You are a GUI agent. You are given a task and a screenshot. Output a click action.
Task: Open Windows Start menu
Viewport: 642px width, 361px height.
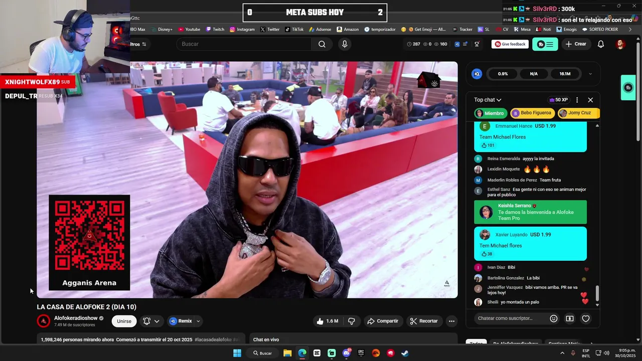(237, 353)
